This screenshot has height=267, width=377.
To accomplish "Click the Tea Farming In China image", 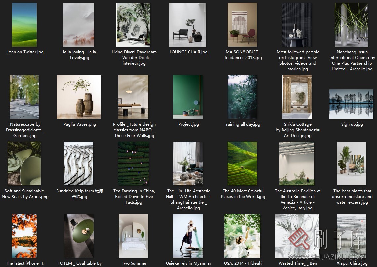I will pyautogui.click(x=133, y=164).
